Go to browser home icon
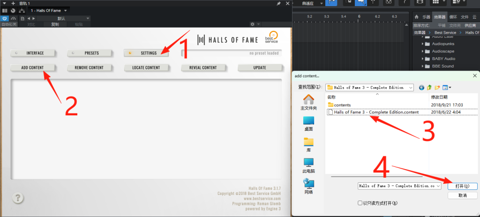This screenshot has width=480, height=217. click(416, 17)
